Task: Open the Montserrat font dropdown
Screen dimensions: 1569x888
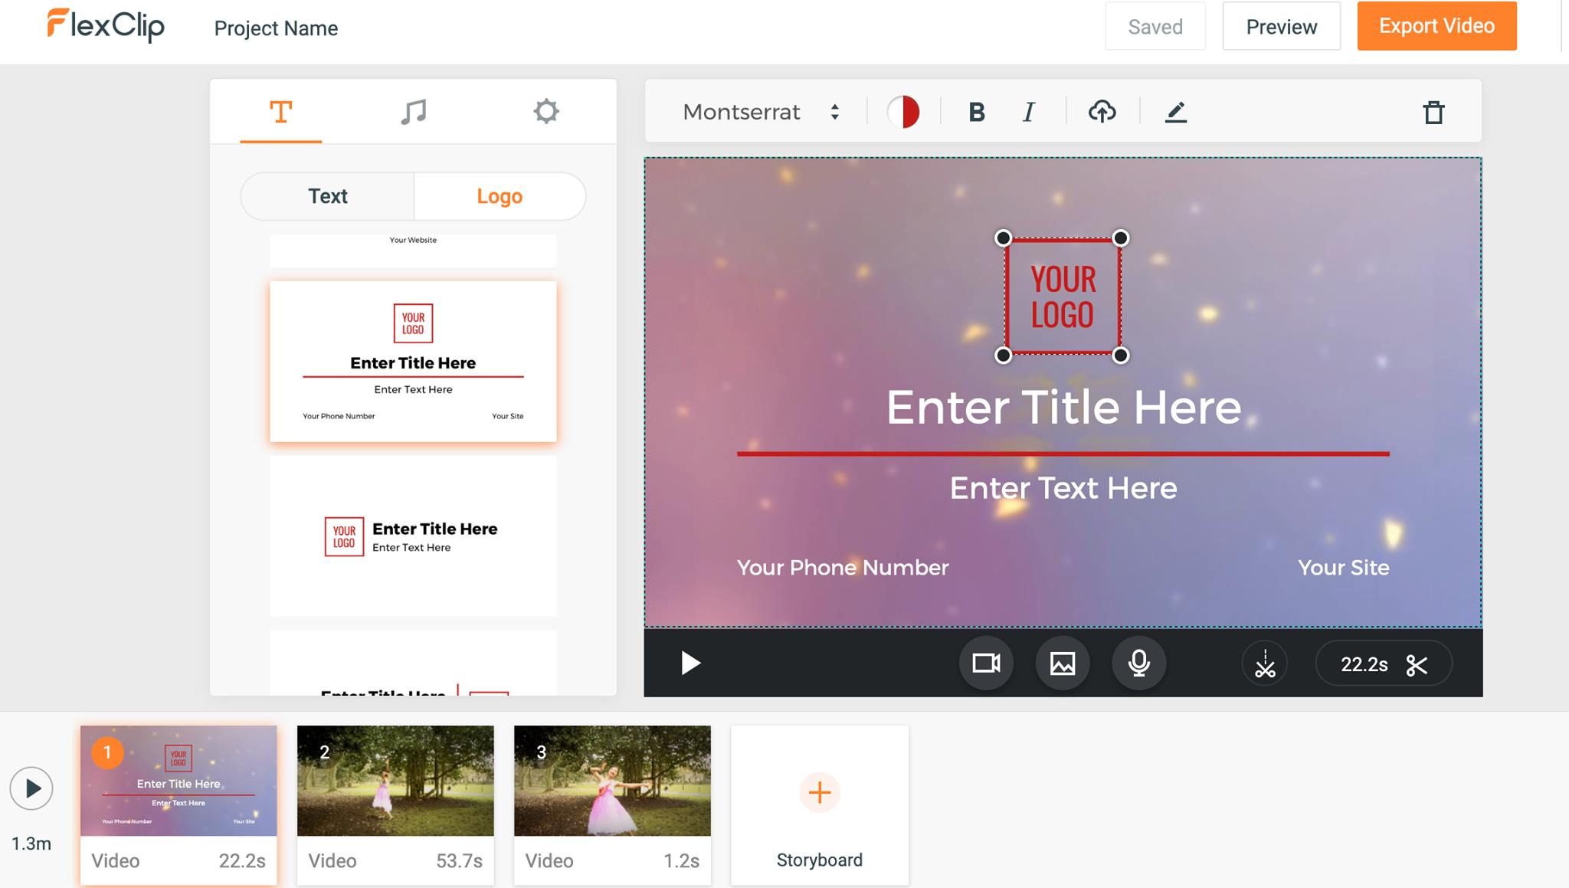Action: (x=761, y=112)
